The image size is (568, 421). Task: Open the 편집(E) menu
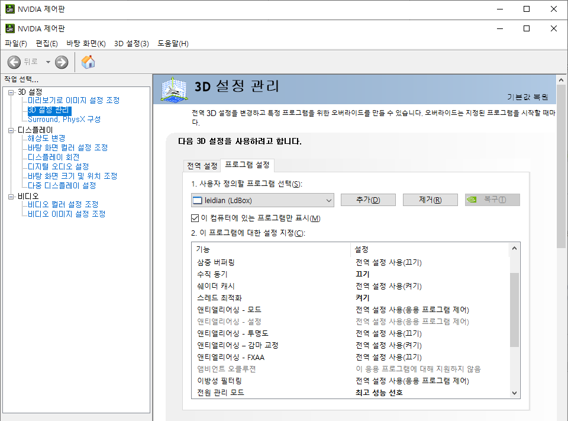pyautogui.click(x=47, y=43)
